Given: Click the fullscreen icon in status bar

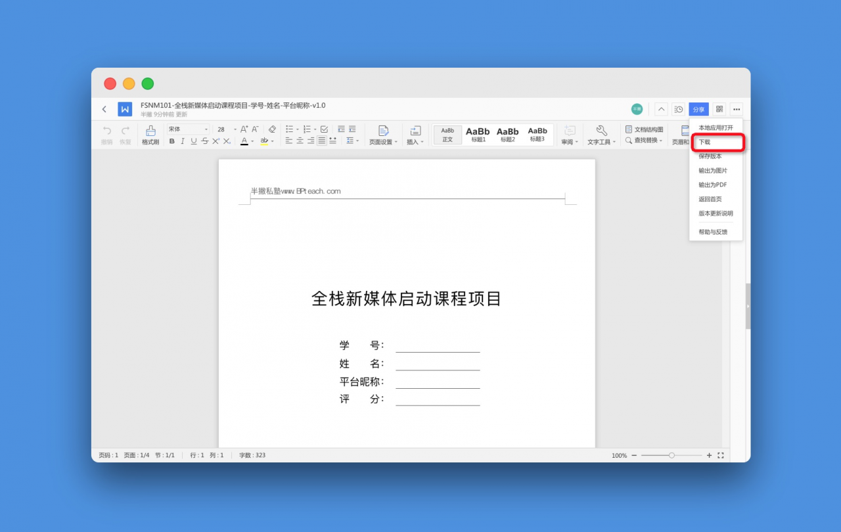Looking at the screenshot, I should pos(721,455).
